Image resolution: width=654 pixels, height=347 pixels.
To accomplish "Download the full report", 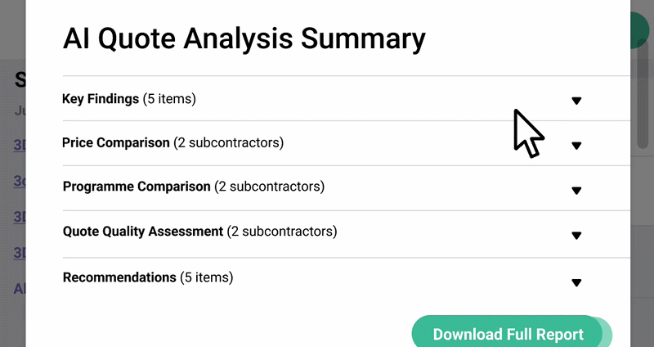I will pos(508,334).
